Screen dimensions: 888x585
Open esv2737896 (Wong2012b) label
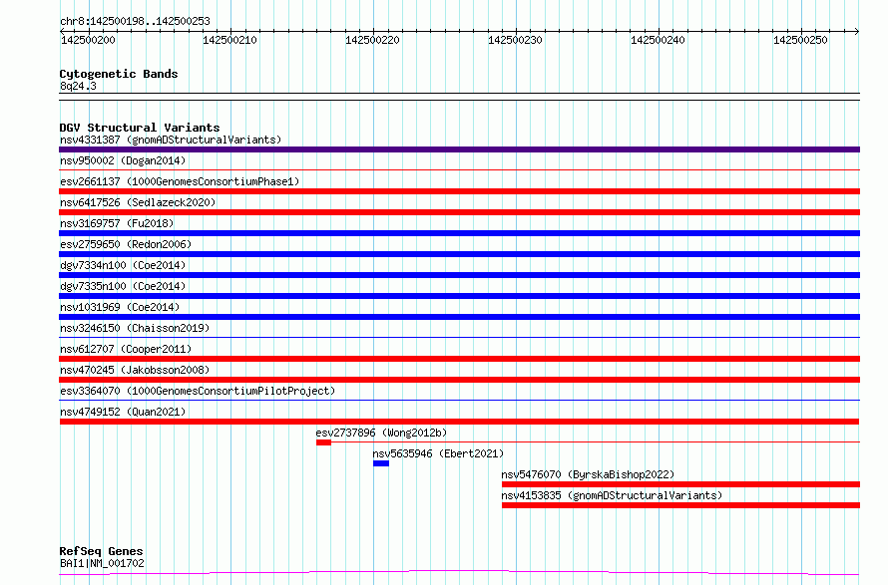[382, 433]
